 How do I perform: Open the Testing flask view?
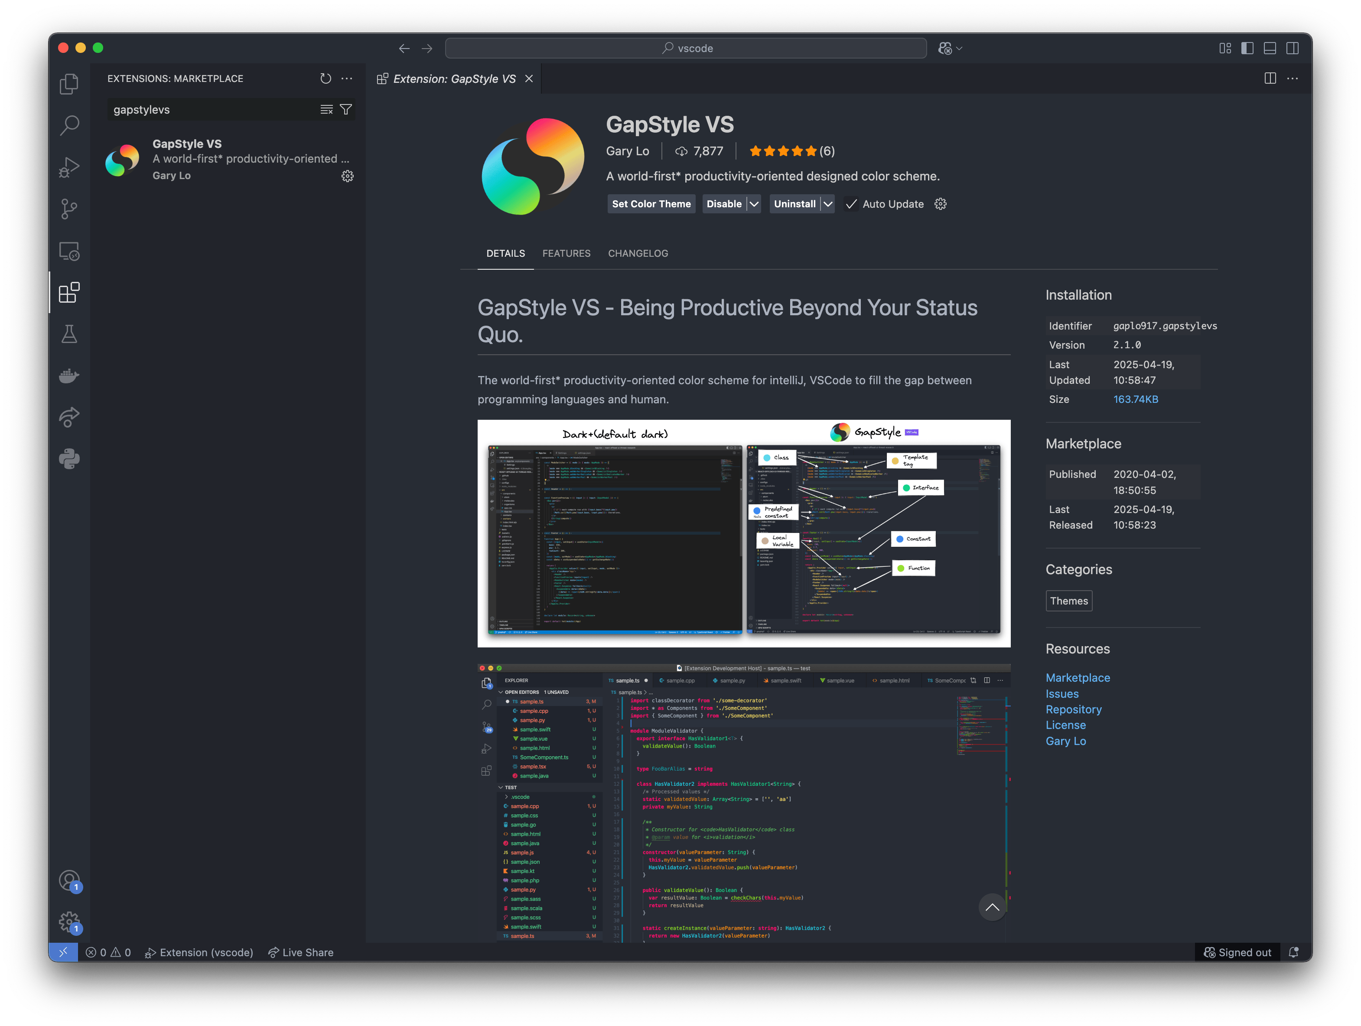[69, 334]
